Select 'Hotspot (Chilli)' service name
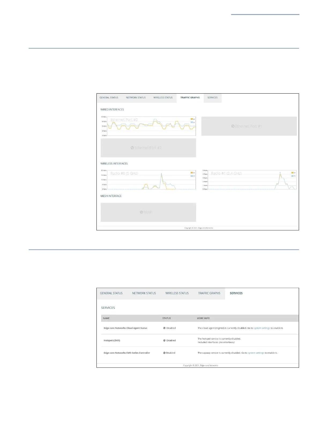This screenshot has width=328, height=425. (x=112, y=340)
